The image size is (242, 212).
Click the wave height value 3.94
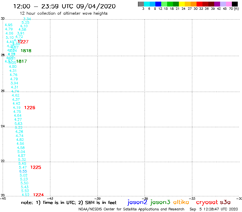[14, 83]
